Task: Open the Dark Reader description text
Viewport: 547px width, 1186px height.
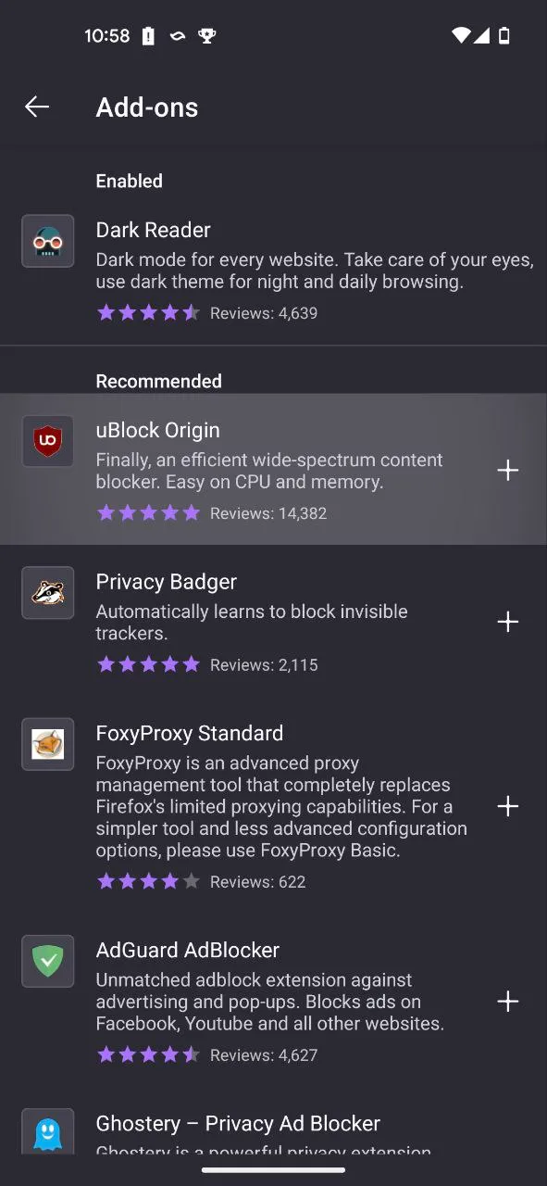Action: click(315, 271)
